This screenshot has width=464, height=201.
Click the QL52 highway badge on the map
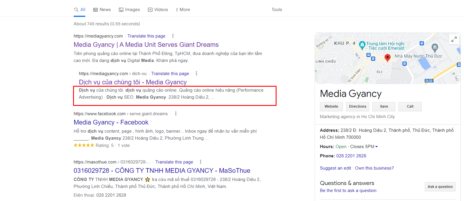pyautogui.click(x=429, y=81)
